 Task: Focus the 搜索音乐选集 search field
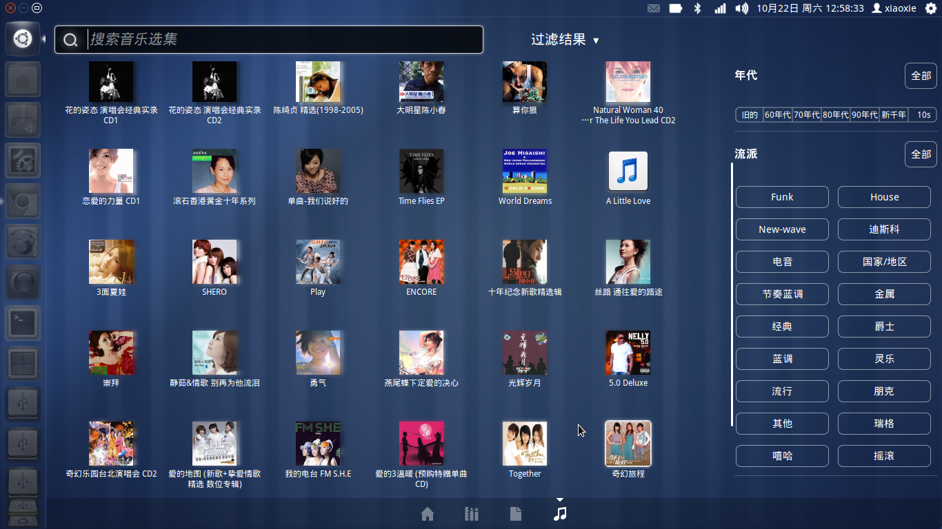[269, 40]
